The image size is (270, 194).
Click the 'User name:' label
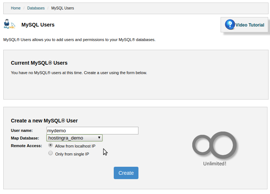click(x=22, y=130)
